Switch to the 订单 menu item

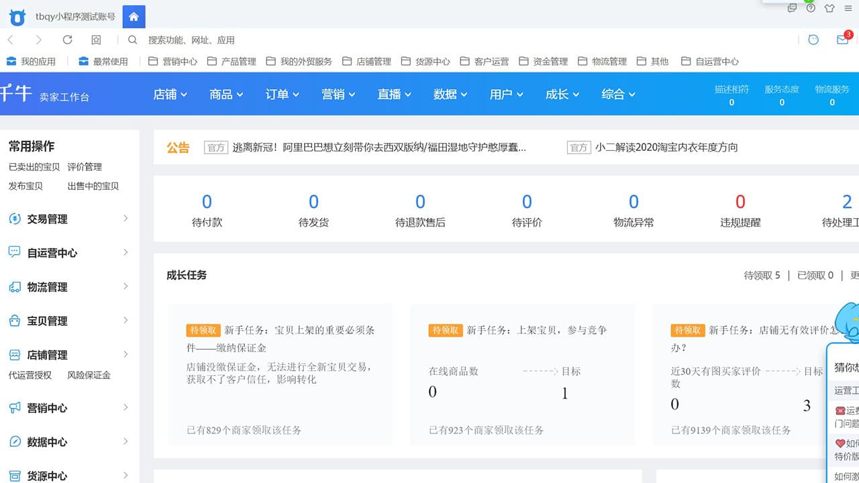coord(281,95)
